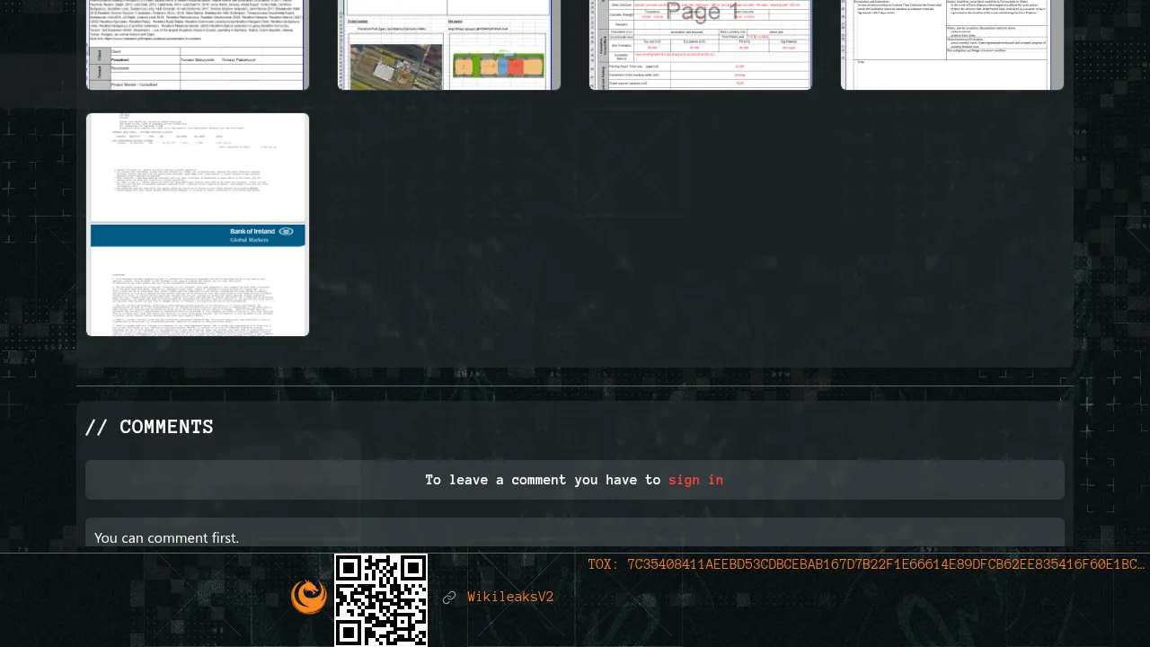Click the horizontal divider above comments section
The width and height of the screenshot is (1150, 647).
[575, 386]
